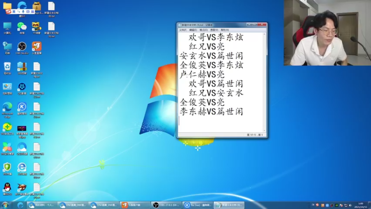This screenshot has height=209, width=371.
Task: Click the line '李东赫VS篇世闲'
Action: pos(211,111)
